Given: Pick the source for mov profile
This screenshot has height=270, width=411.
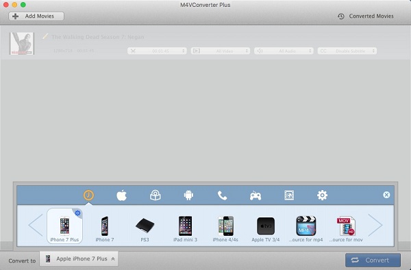Looking at the screenshot, I should [346, 229].
